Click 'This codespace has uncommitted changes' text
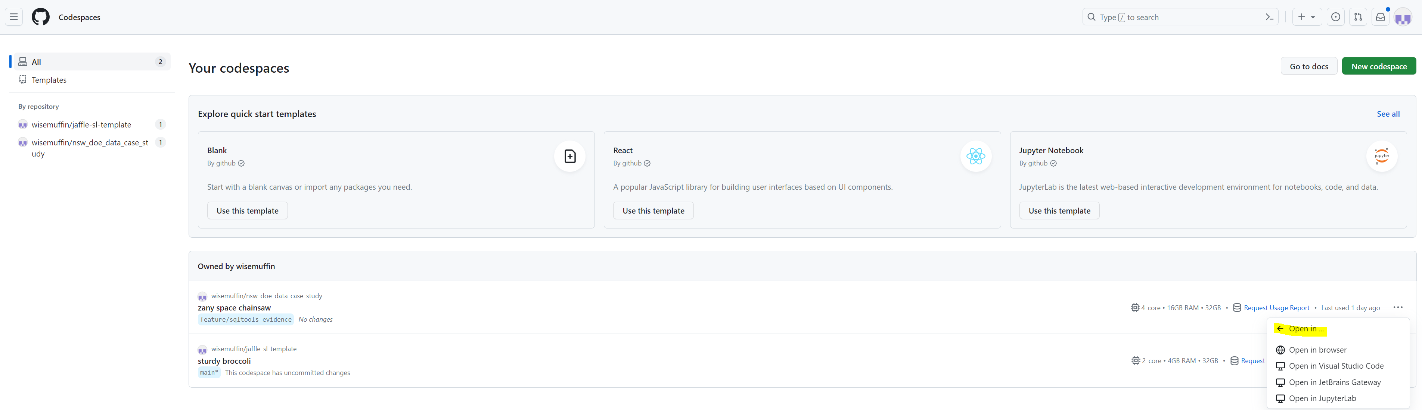The image size is (1422, 410). pos(288,372)
